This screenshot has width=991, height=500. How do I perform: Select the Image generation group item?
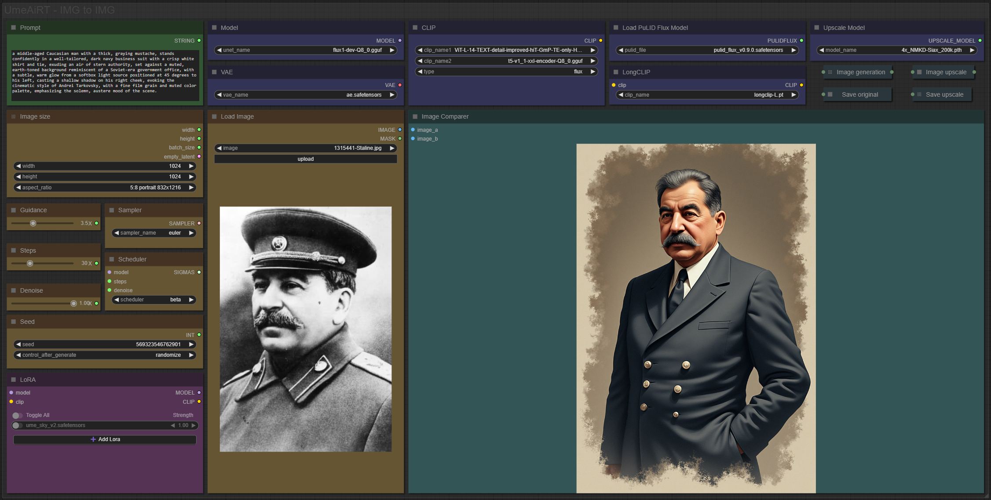coord(860,72)
